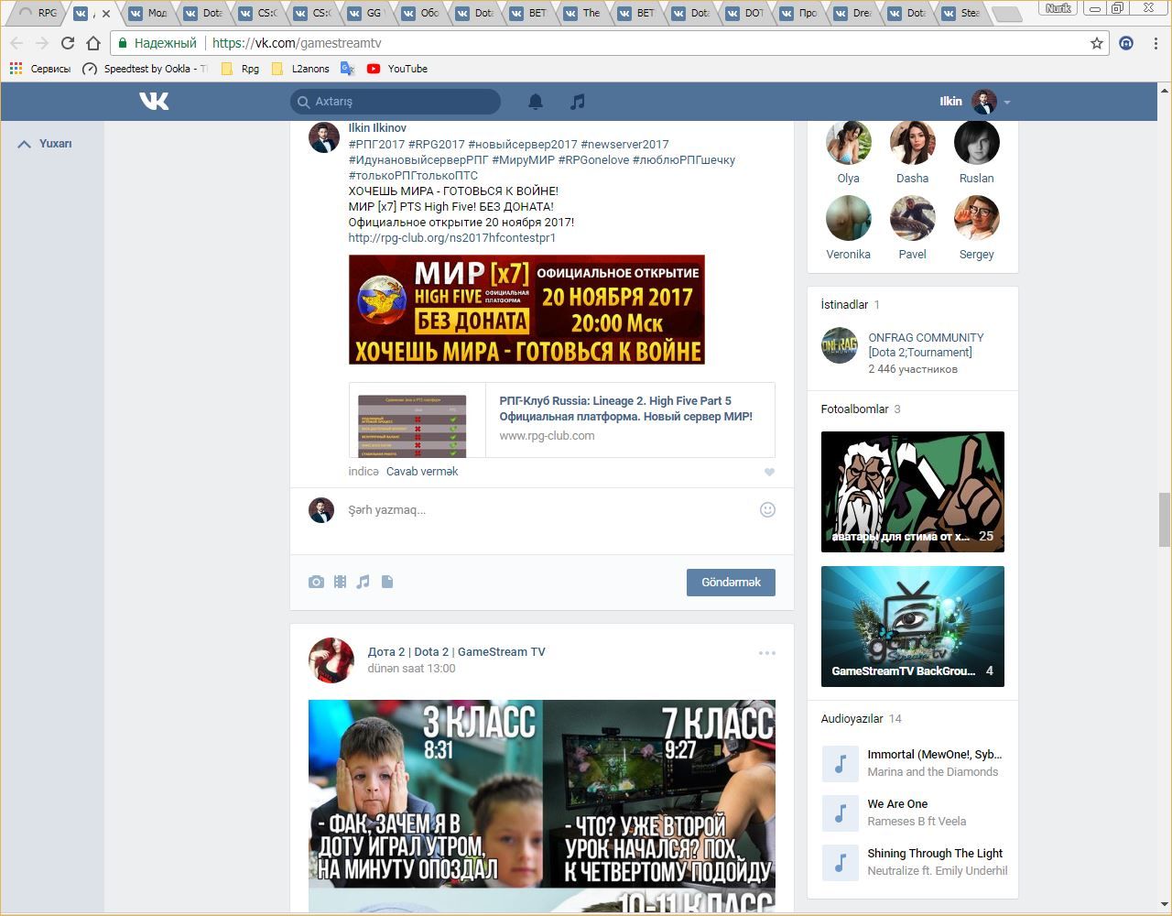Image resolution: width=1172 pixels, height=916 pixels.
Task: Open the 3 класс 7 класс meme image
Action: (542, 806)
